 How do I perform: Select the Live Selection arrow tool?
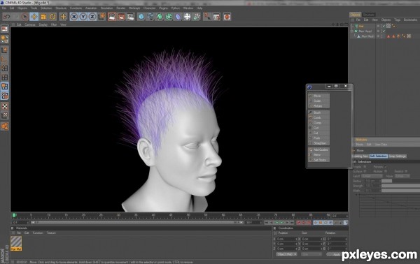tap(24, 17)
